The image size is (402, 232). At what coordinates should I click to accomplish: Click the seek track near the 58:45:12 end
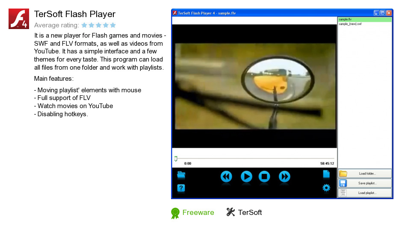[331, 159]
